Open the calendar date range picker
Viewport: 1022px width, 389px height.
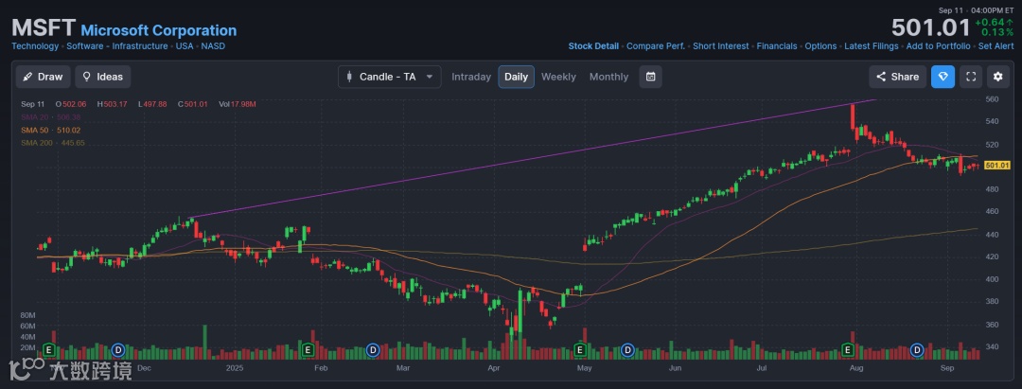coord(649,77)
